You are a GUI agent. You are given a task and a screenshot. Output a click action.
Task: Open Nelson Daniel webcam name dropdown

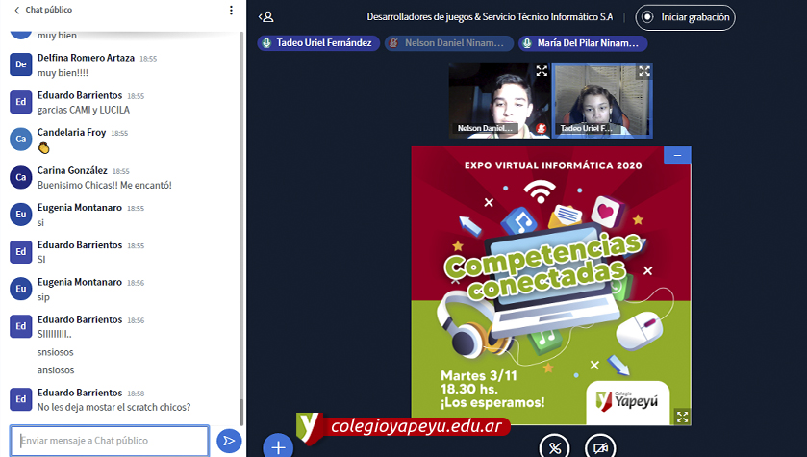coord(488,128)
